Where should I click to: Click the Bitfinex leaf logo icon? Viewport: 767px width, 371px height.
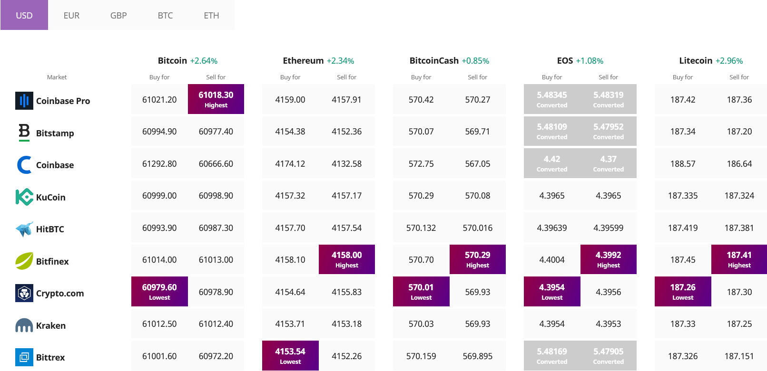tap(24, 261)
